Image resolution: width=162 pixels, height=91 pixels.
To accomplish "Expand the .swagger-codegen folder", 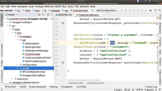I will (x=7, y=22).
